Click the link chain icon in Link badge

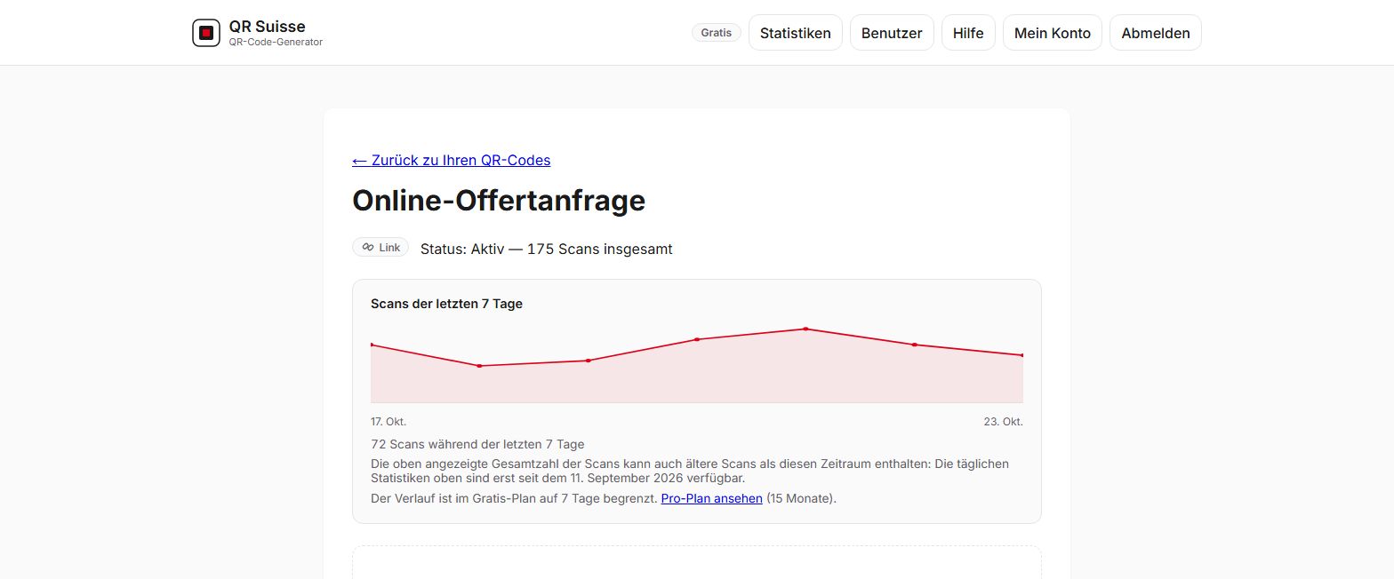368,248
